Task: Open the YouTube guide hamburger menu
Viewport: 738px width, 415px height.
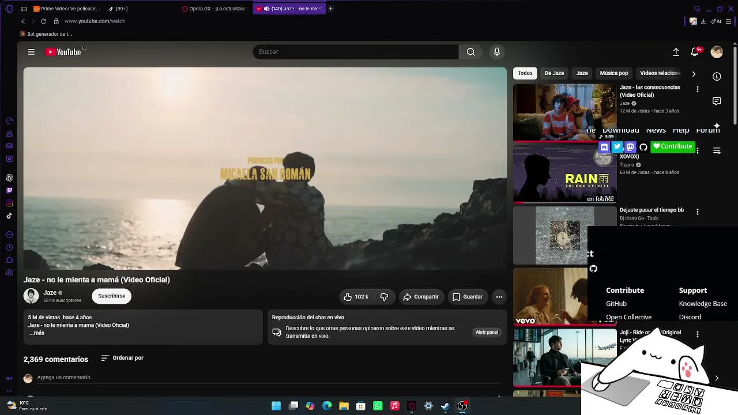Action: pyautogui.click(x=31, y=52)
